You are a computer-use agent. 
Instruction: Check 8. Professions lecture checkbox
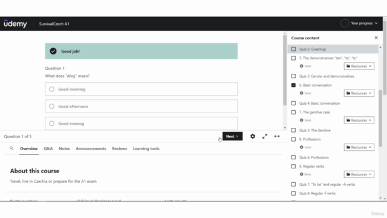[x=293, y=139]
